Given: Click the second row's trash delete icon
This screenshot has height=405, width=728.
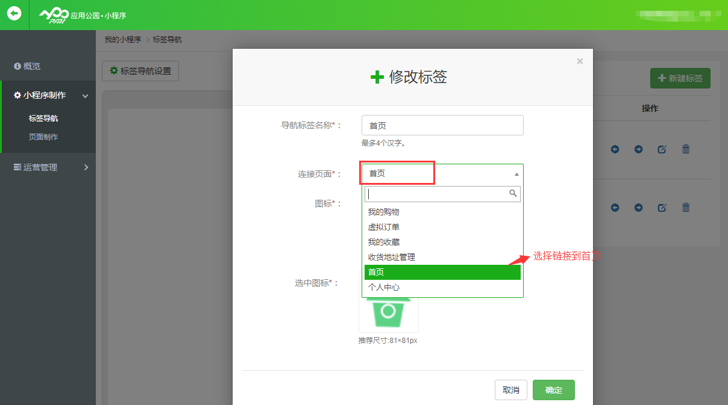Looking at the screenshot, I should pyautogui.click(x=685, y=208).
